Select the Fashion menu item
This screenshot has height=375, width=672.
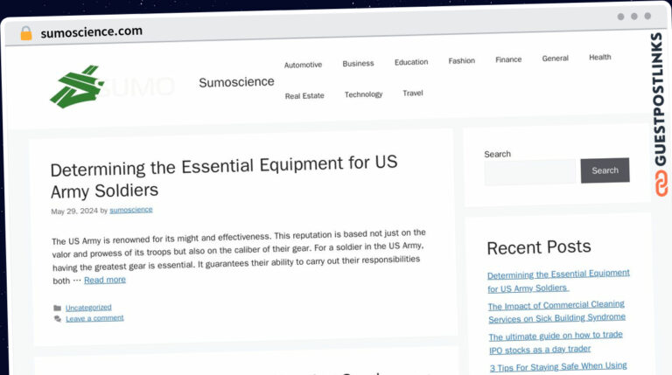(462, 61)
